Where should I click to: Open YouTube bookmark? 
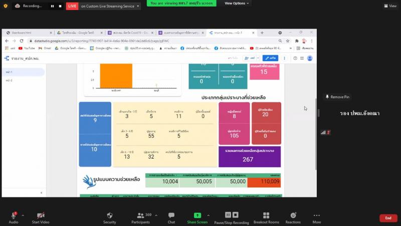click(x=27, y=48)
